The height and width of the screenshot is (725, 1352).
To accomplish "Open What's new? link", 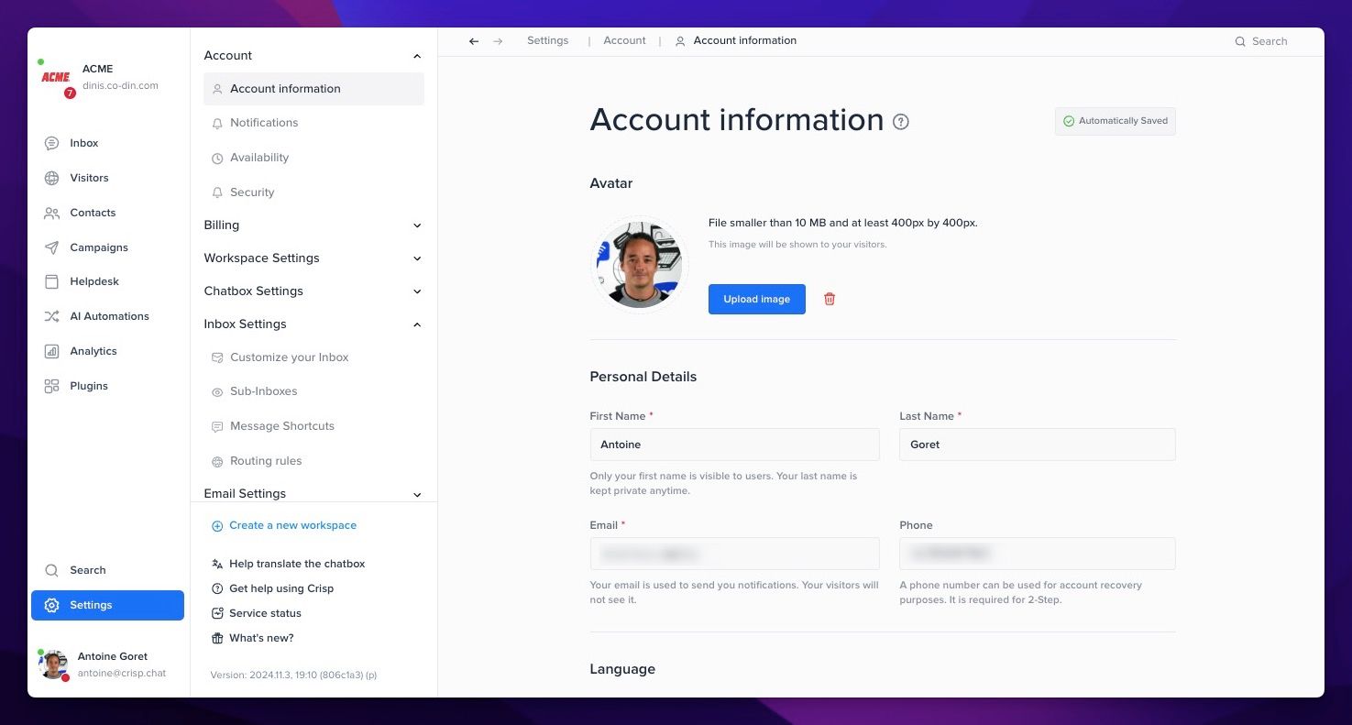I will click(x=261, y=638).
